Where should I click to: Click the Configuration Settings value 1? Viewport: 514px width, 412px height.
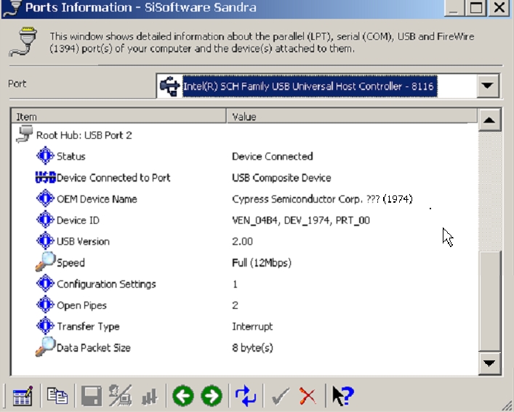[x=235, y=284]
